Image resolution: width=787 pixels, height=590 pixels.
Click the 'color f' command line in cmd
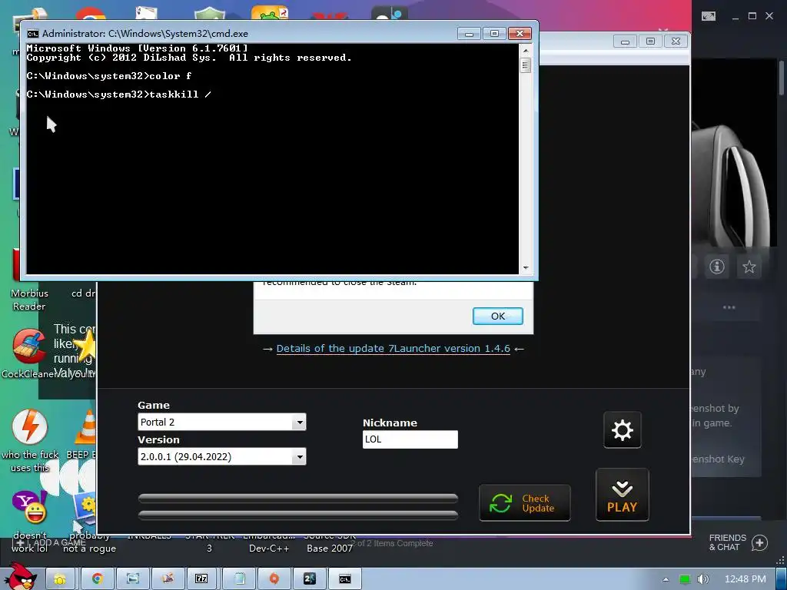(109, 76)
